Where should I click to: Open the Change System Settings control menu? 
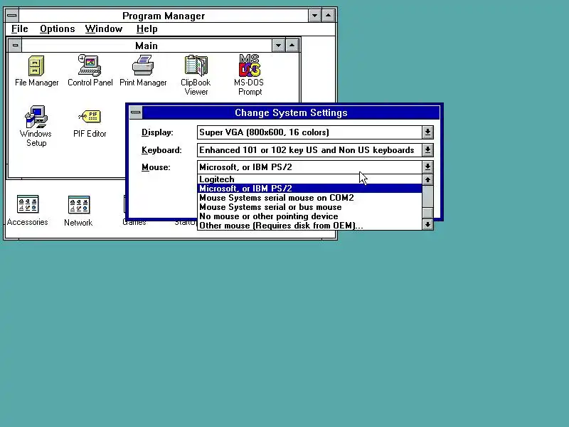(x=136, y=112)
